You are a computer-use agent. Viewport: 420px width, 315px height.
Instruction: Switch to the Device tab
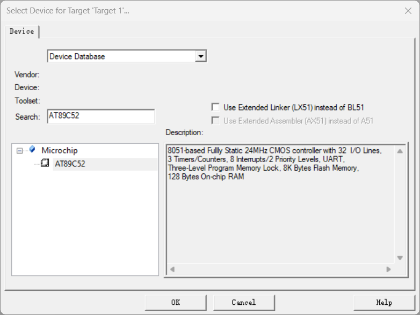[22, 32]
